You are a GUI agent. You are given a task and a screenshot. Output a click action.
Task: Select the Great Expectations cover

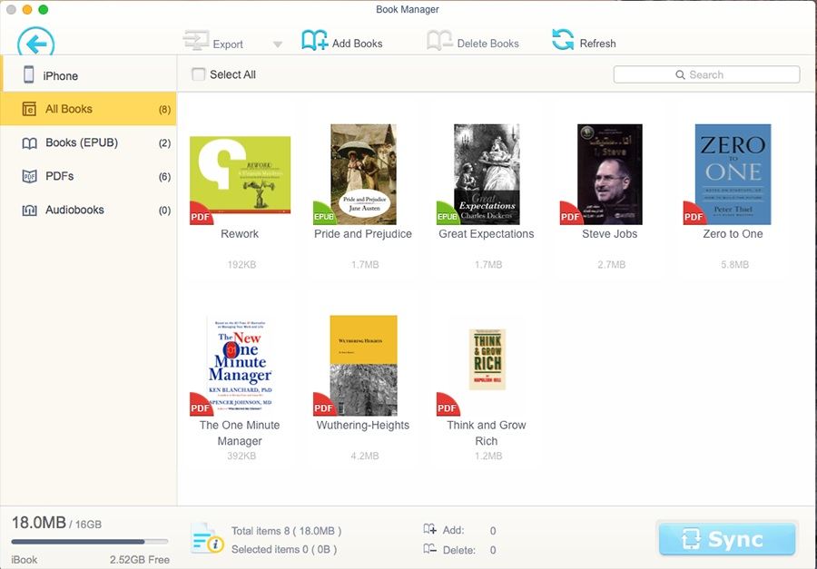point(487,174)
